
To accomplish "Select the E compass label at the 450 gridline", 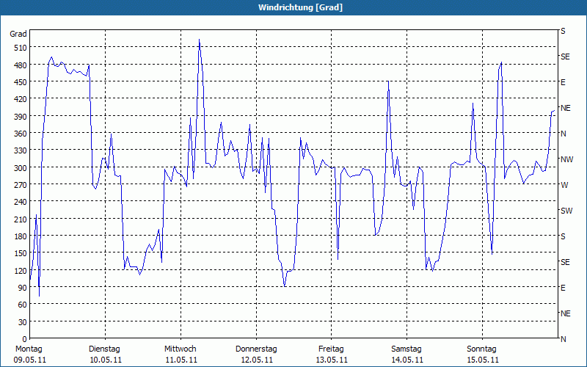I will (x=563, y=82).
